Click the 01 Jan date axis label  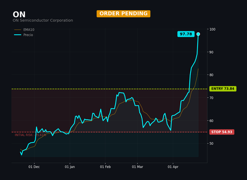coord(70,167)
